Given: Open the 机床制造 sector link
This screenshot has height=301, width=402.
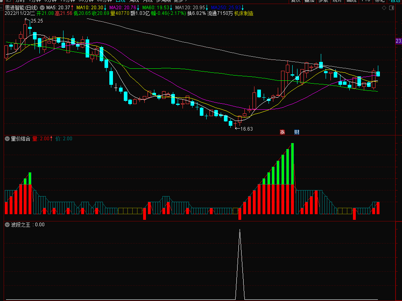Looking at the screenshot, I should pyautogui.click(x=244, y=13).
